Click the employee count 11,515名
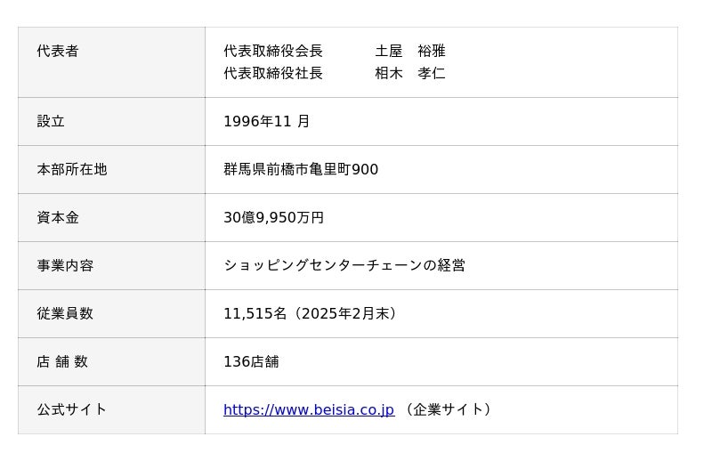Viewport: 712px width, 461px height. point(255,314)
